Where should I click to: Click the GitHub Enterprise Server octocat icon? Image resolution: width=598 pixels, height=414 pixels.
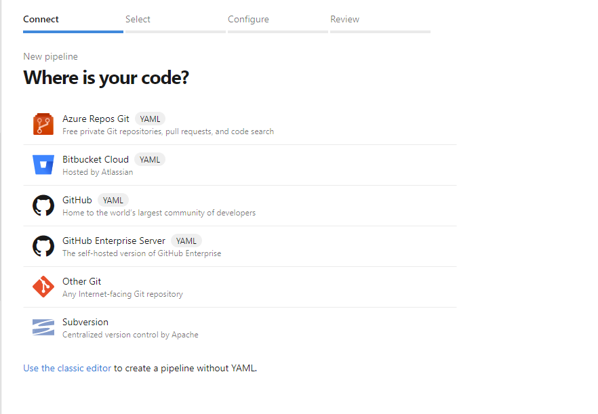43,246
